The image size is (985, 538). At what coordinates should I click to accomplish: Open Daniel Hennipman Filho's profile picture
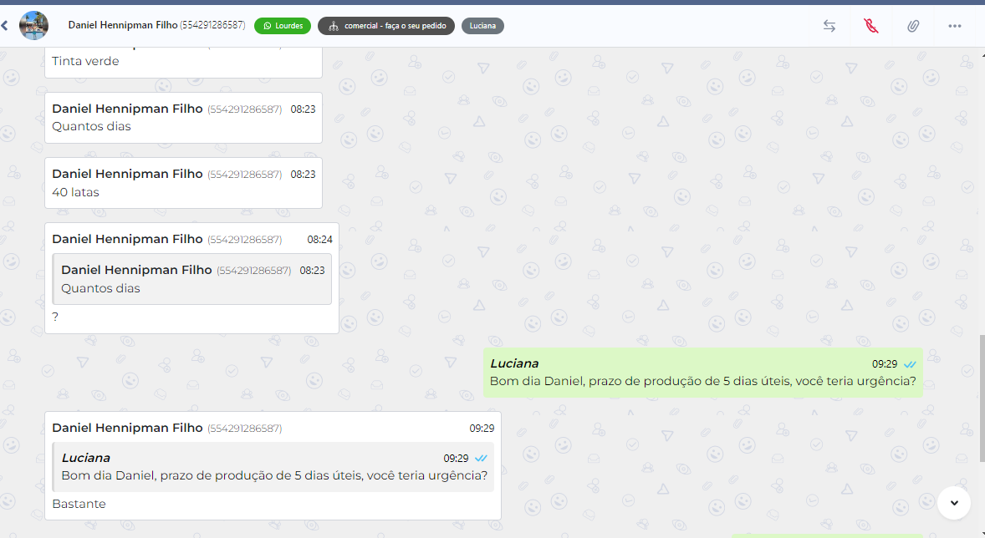[x=33, y=26]
